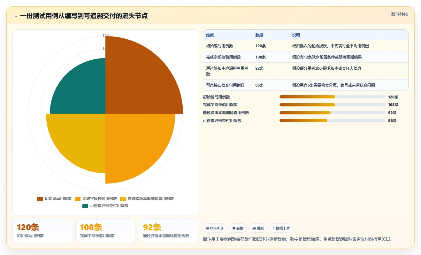
Task: Open the 120条 初始编写用例数 stat card
Action: pyautogui.click(x=42, y=230)
